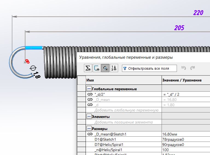Image resolution: width=210 pixels, height=155 pixels.
Task: Click the Отфильтровать все поля filter field
Action: [x=152, y=68]
